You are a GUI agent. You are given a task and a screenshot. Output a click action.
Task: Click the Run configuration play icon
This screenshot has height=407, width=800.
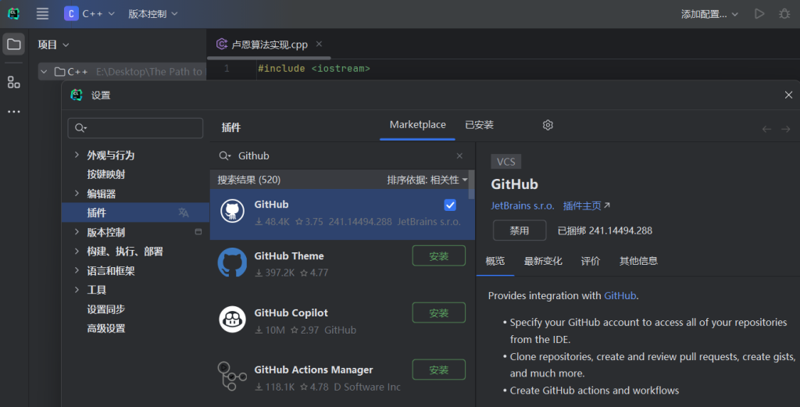[759, 13]
